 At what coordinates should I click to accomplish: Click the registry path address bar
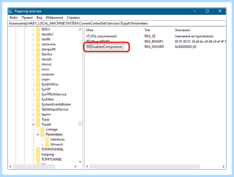tap(117, 23)
